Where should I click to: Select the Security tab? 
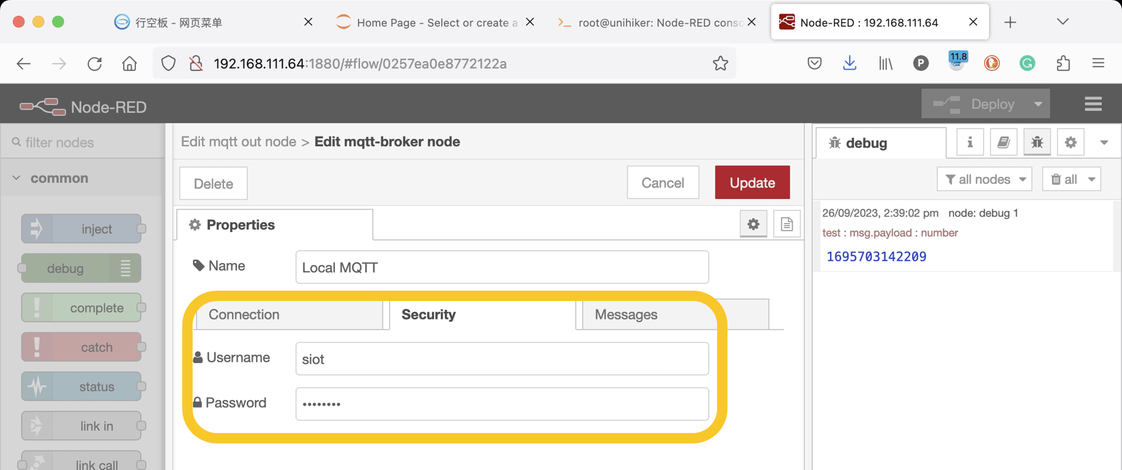point(483,315)
